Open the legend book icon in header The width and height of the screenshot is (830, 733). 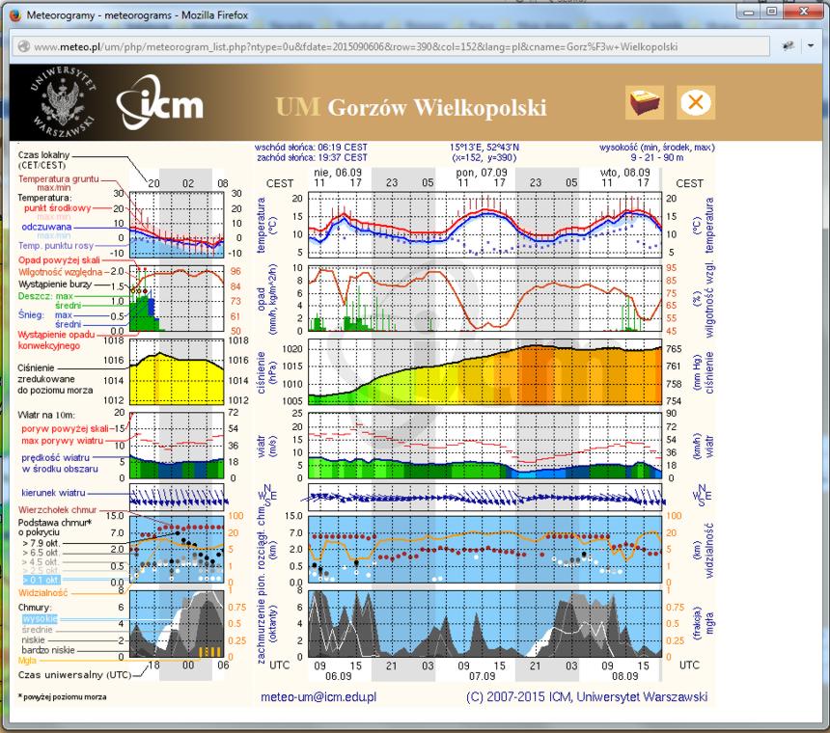click(x=644, y=102)
